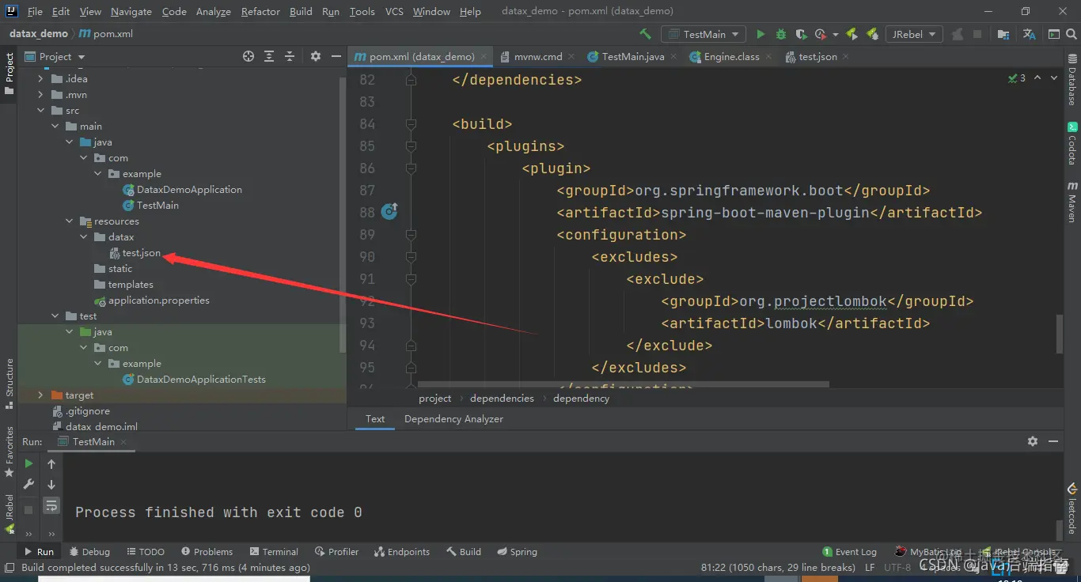
Task: Click the Build Project hammer icon
Action: [x=645, y=34]
